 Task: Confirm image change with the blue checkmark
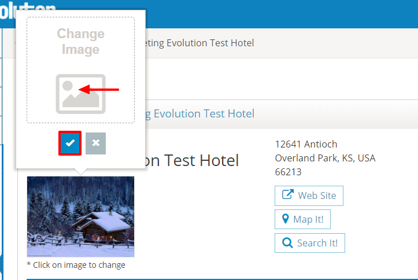(70, 143)
